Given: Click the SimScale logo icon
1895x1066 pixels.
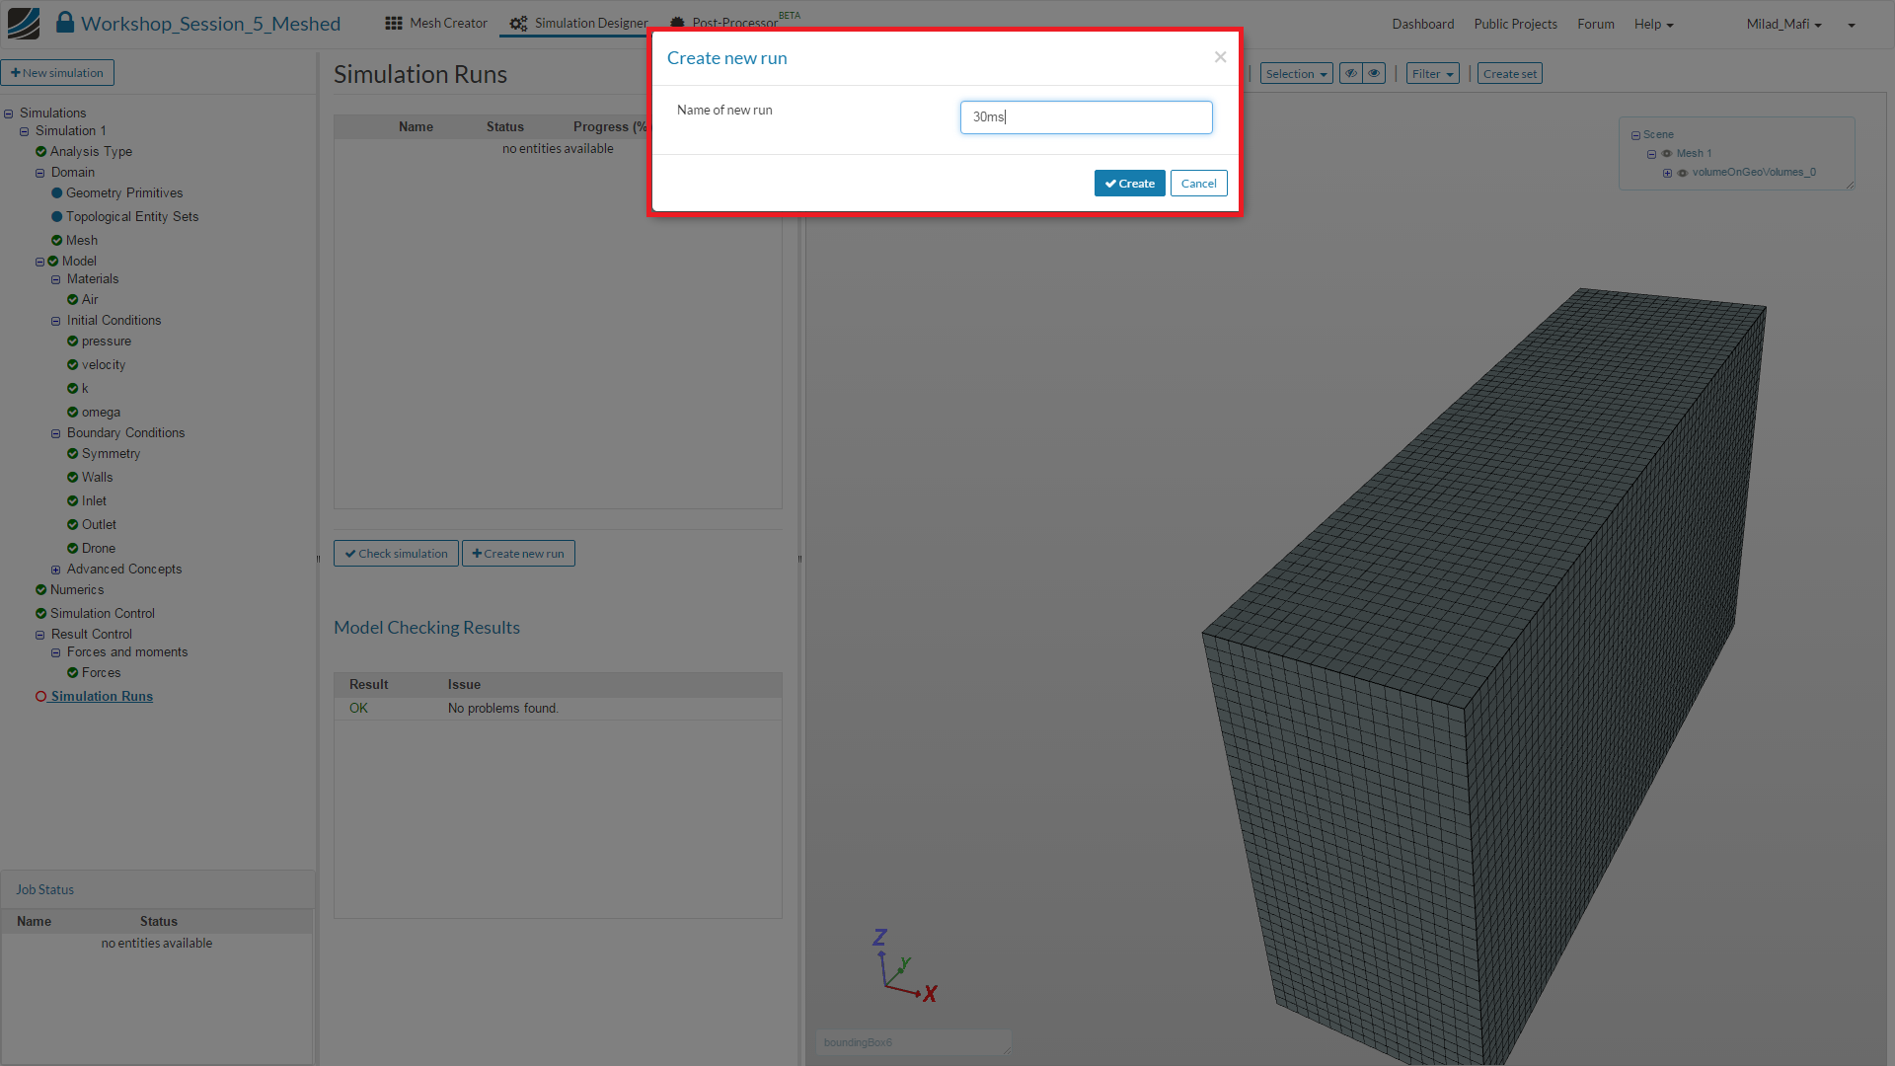Looking at the screenshot, I should [24, 23].
